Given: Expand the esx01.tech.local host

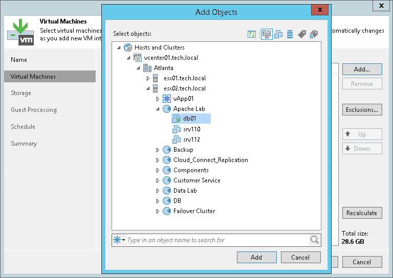Looking at the screenshot, I should coord(148,78).
